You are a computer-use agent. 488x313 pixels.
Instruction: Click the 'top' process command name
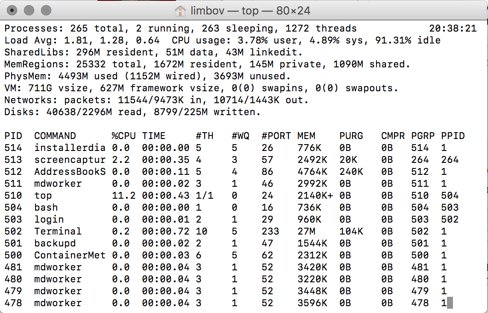pos(43,196)
